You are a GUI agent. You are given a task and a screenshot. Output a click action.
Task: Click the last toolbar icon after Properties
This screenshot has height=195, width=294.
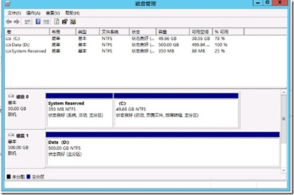(73, 22)
